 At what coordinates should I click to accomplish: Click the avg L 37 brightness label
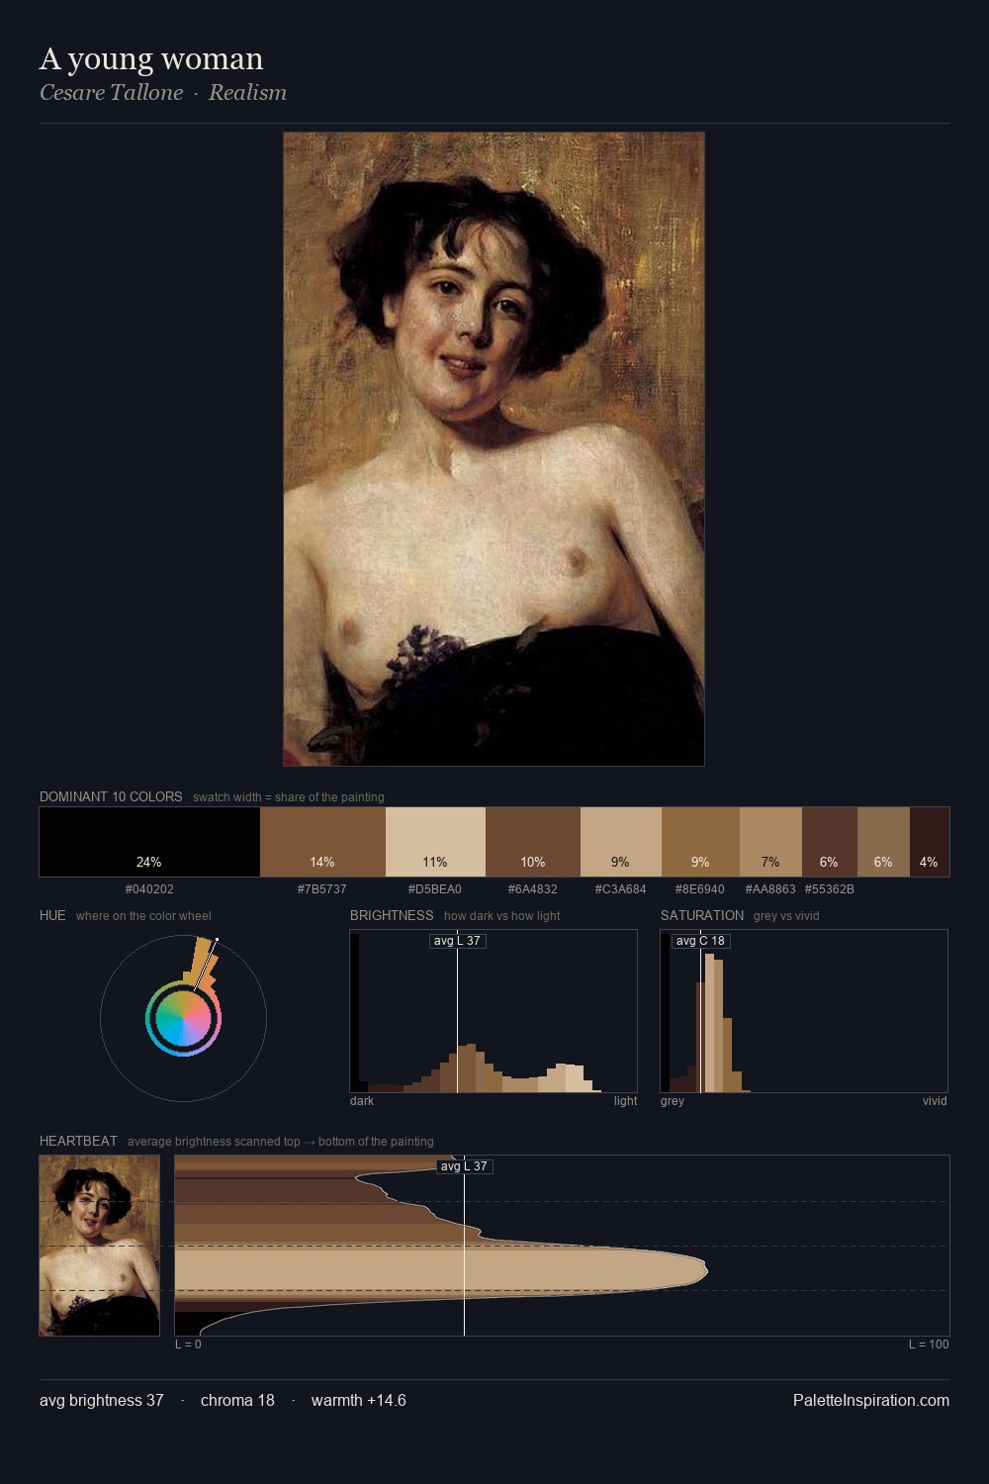coord(458,941)
